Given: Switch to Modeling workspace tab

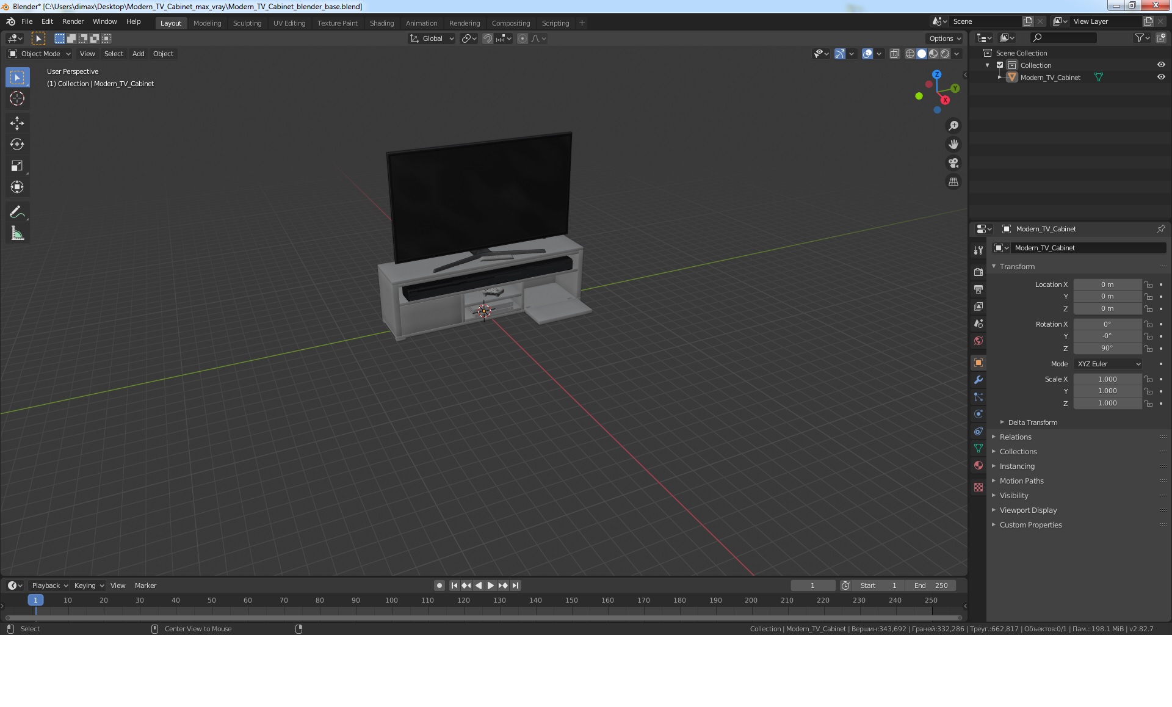Looking at the screenshot, I should click(x=207, y=23).
